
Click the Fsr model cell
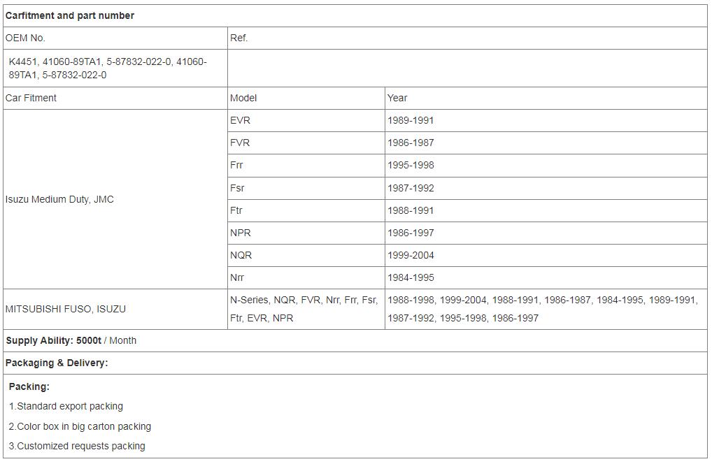[x=306, y=188]
